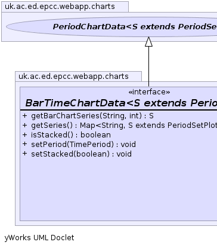Click the lower uk.ac.ed.epcc.webapp.charts package tab
The image size is (217, 248).
point(79,76)
